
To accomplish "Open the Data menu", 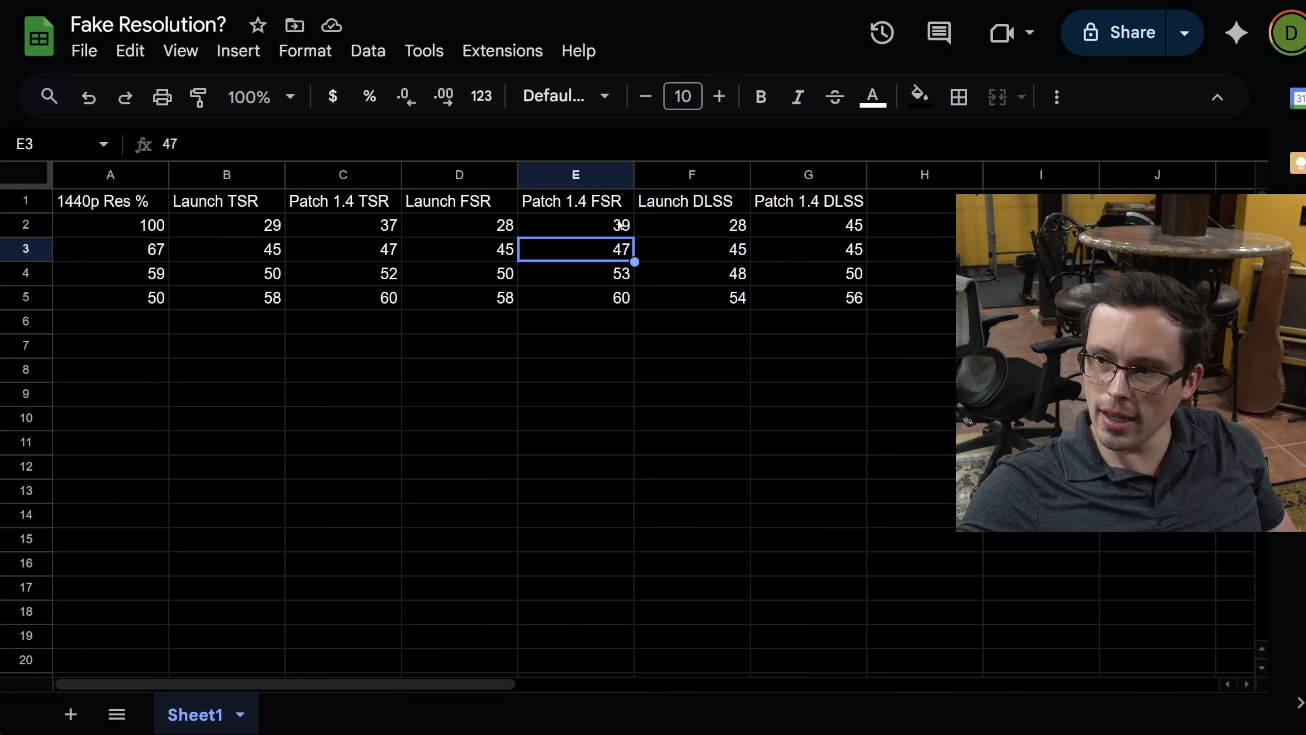I will pyautogui.click(x=368, y=51).
